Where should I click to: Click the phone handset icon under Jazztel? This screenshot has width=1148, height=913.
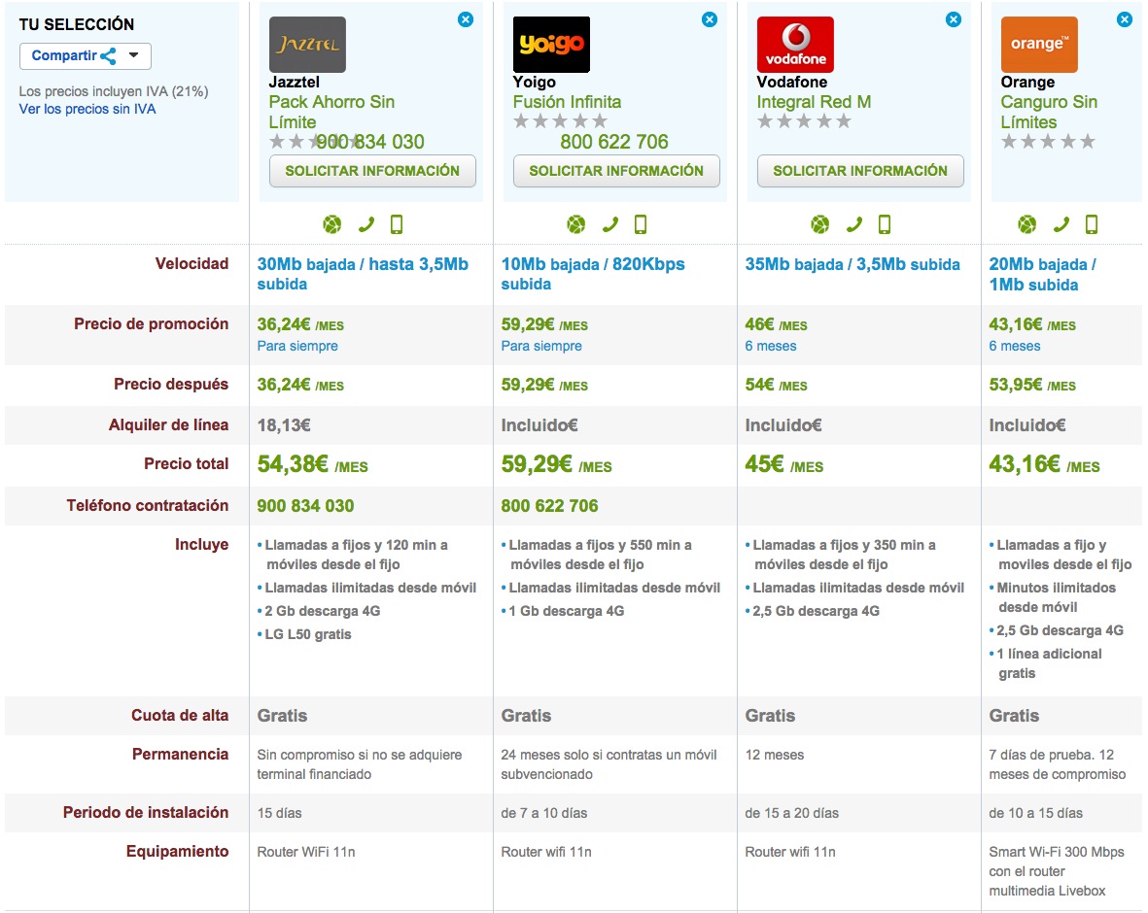(366, 224)
